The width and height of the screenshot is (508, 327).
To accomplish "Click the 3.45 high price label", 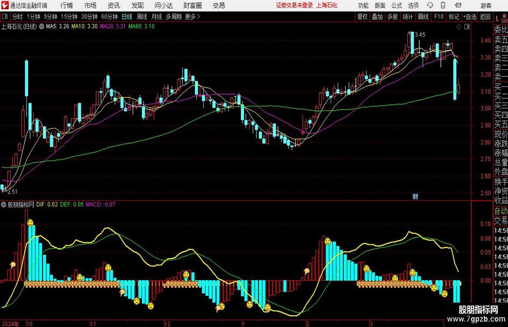I will (419, 35).
